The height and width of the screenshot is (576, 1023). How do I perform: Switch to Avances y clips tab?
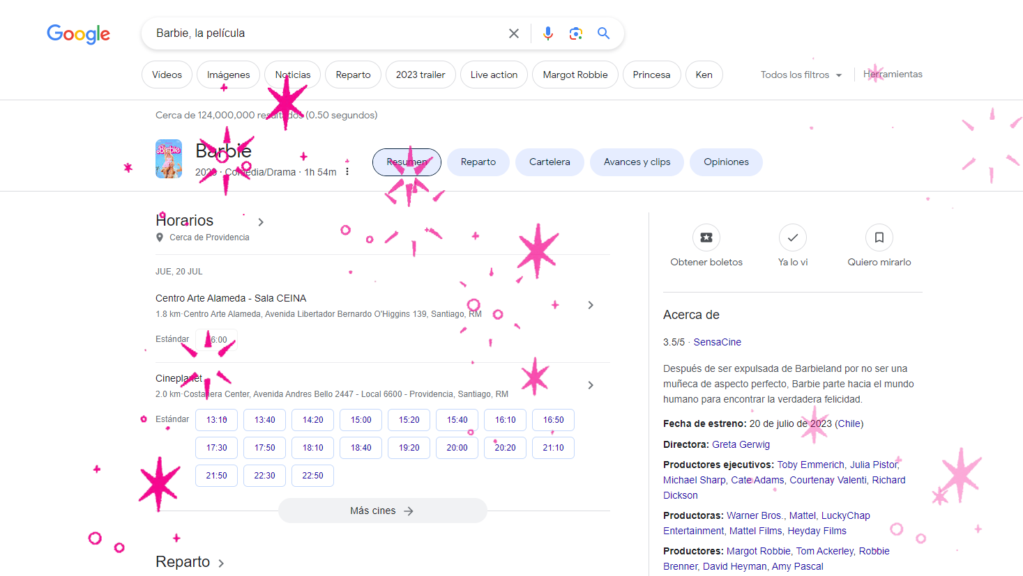[637, 162]
